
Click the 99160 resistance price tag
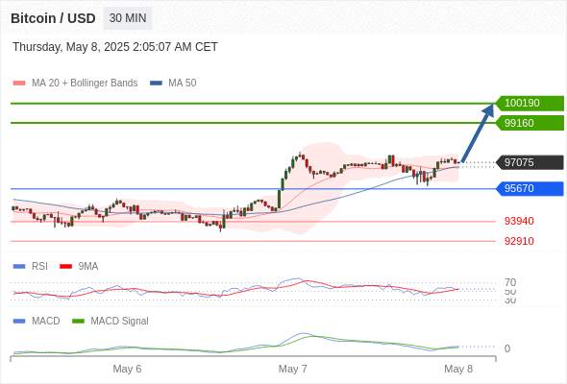[x=530, y=123]
